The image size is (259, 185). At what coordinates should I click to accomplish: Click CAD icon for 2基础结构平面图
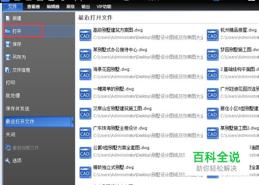[x=213, y=74]
